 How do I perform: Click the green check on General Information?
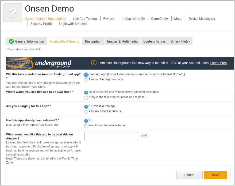[x=11, y=41]
